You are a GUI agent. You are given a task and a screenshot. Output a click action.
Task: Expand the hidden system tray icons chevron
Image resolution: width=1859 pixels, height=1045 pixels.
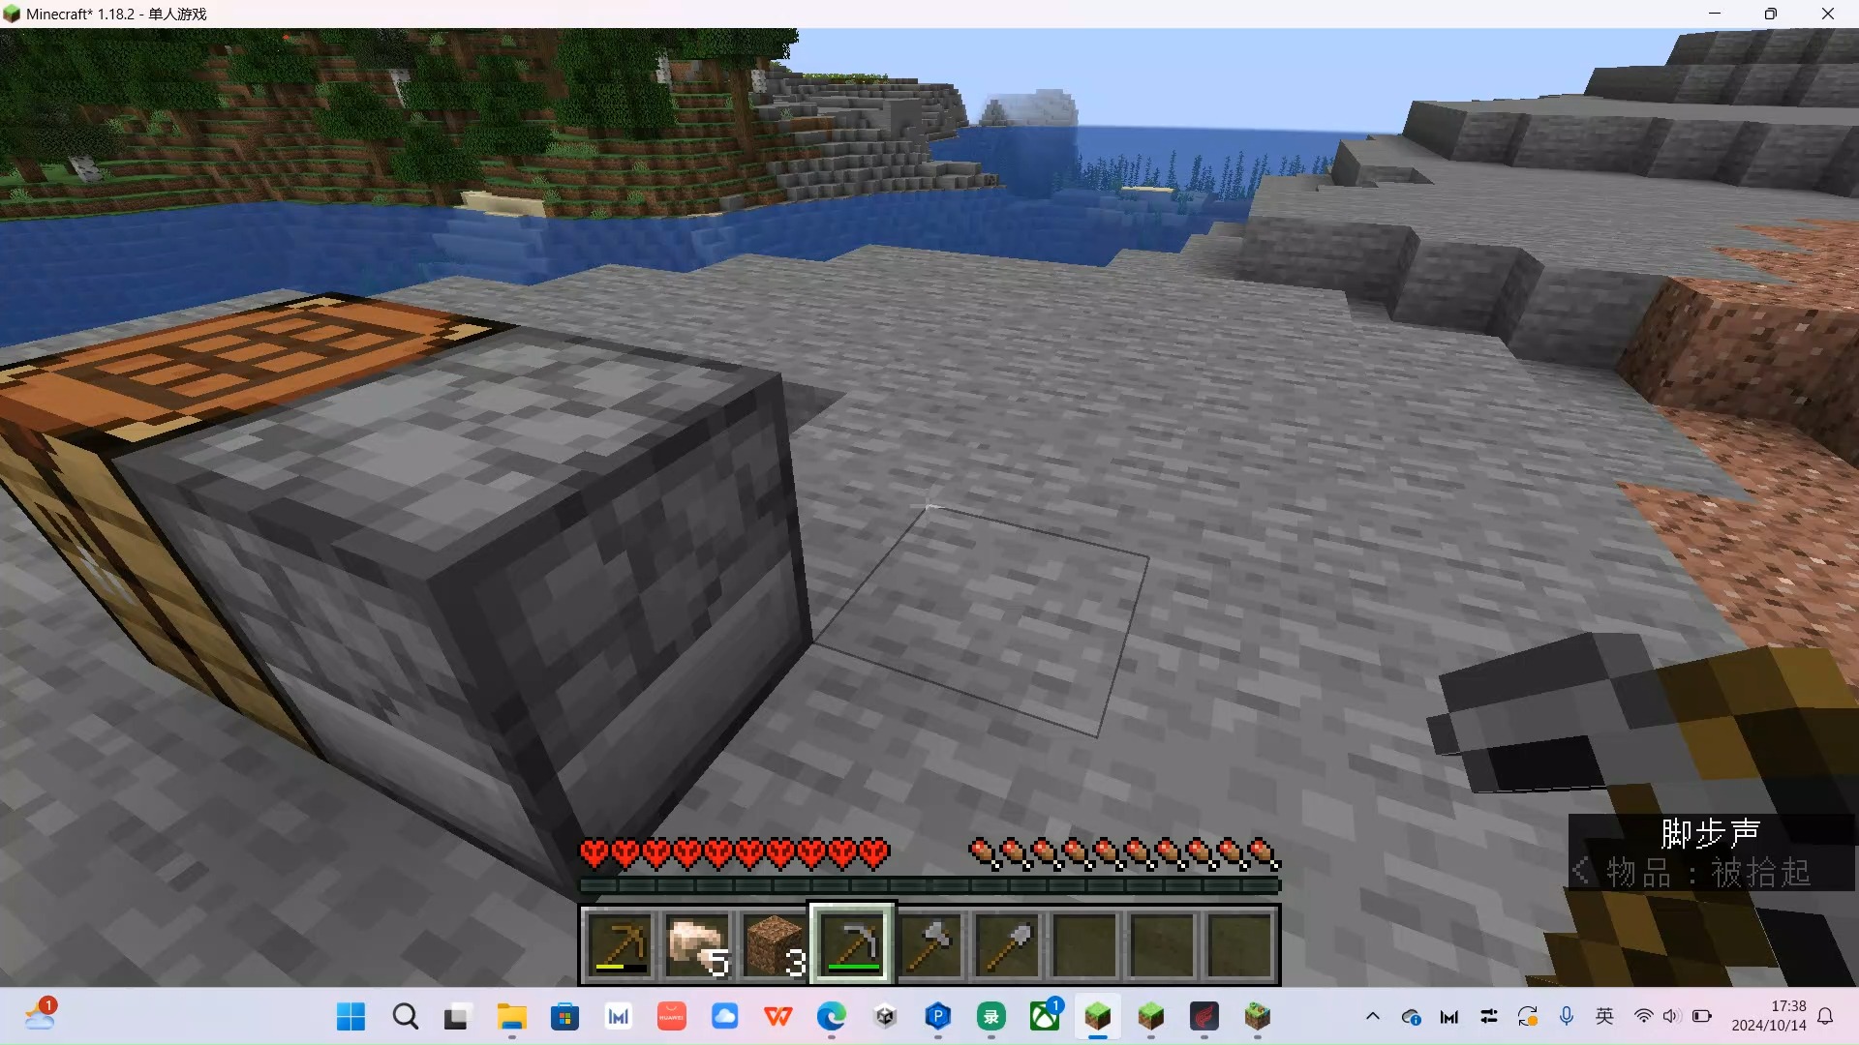click(1372, 1017)
